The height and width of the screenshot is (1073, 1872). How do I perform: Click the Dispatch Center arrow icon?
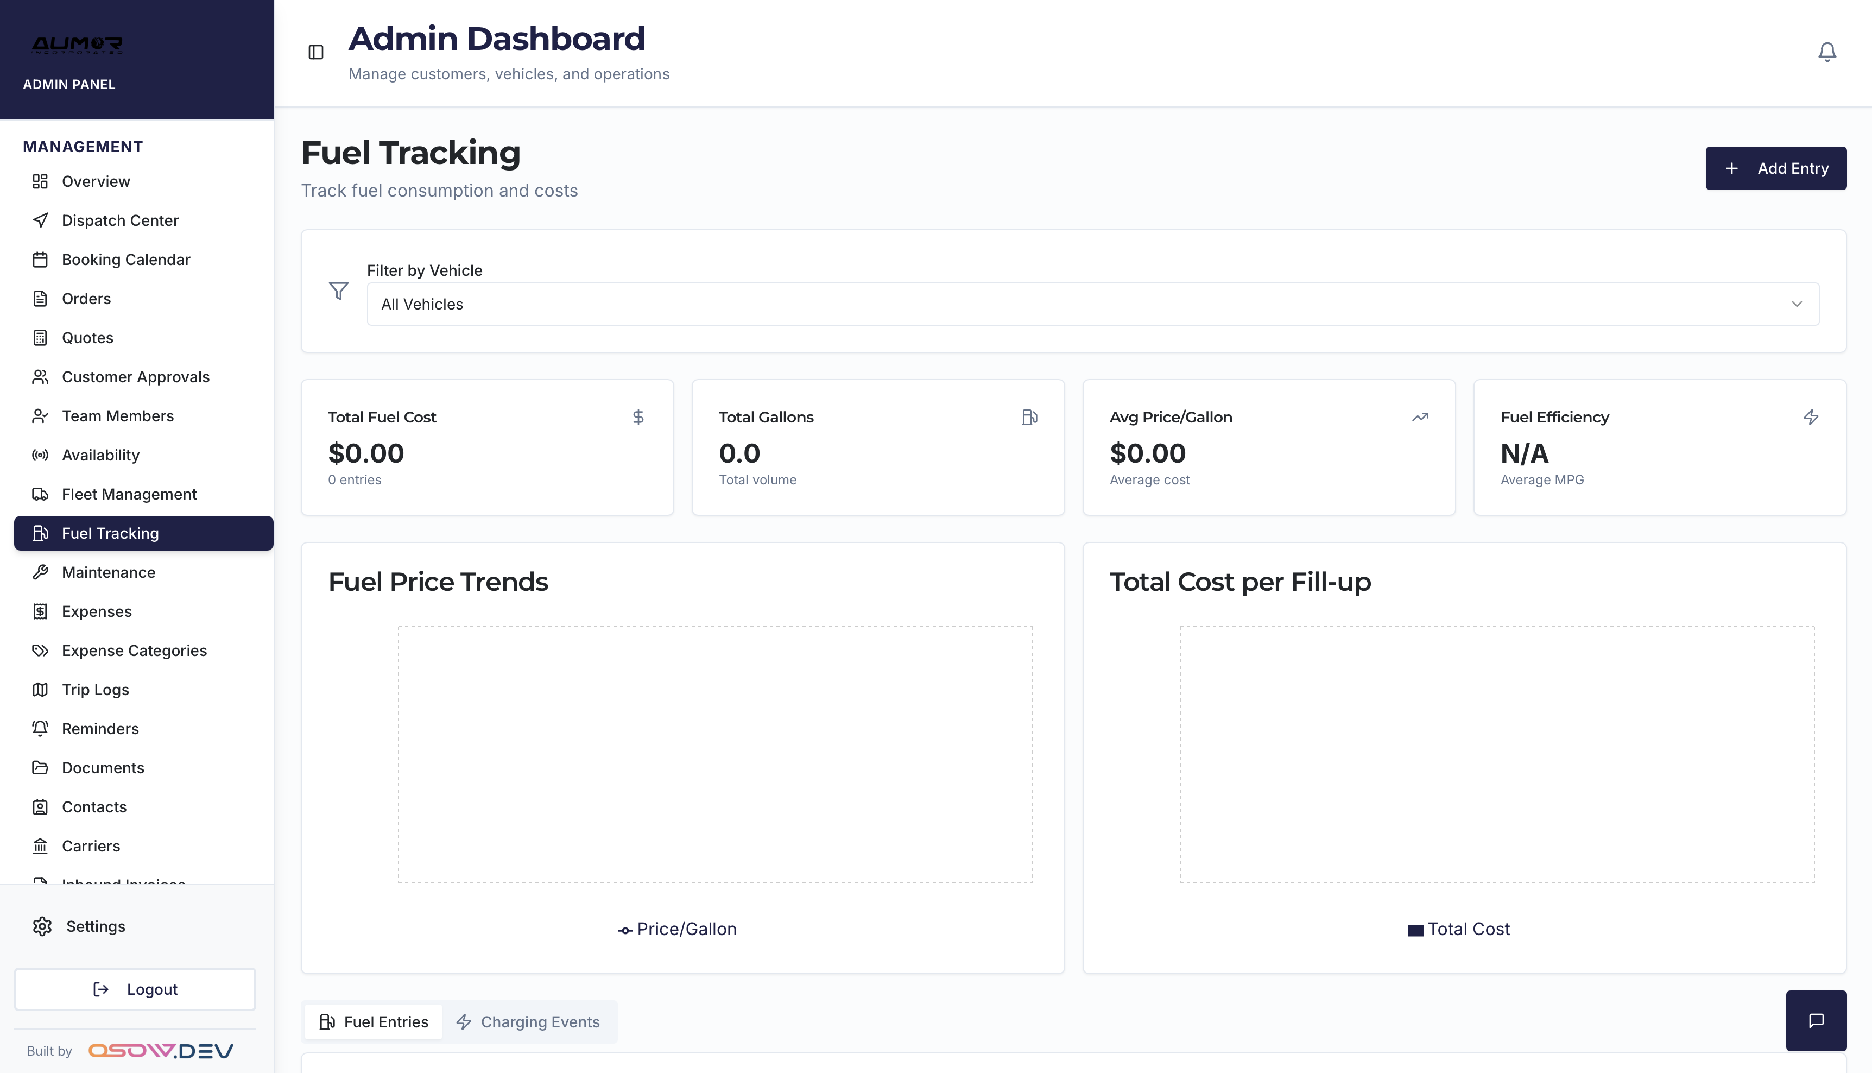tap(41, 220)
